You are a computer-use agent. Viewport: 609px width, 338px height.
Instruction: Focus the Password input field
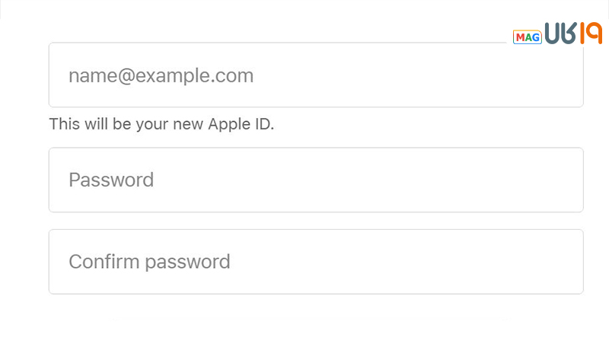(316, 180)
